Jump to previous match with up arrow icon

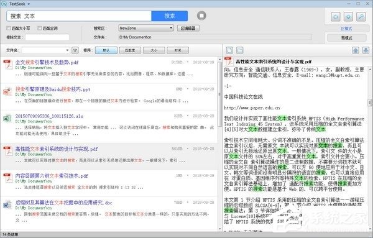tap(356, 50)
